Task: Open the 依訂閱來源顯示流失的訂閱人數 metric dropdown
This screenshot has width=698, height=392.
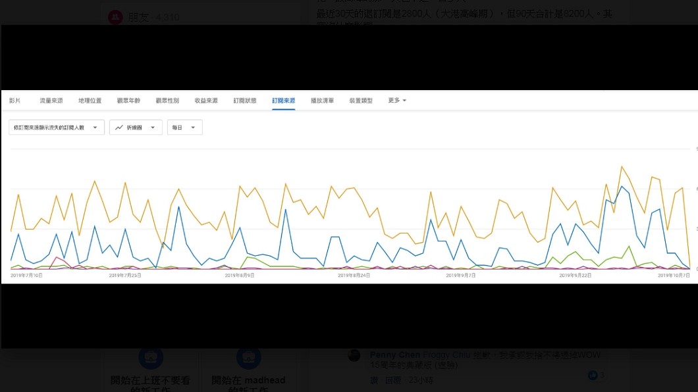Action: tap(57, 128)
